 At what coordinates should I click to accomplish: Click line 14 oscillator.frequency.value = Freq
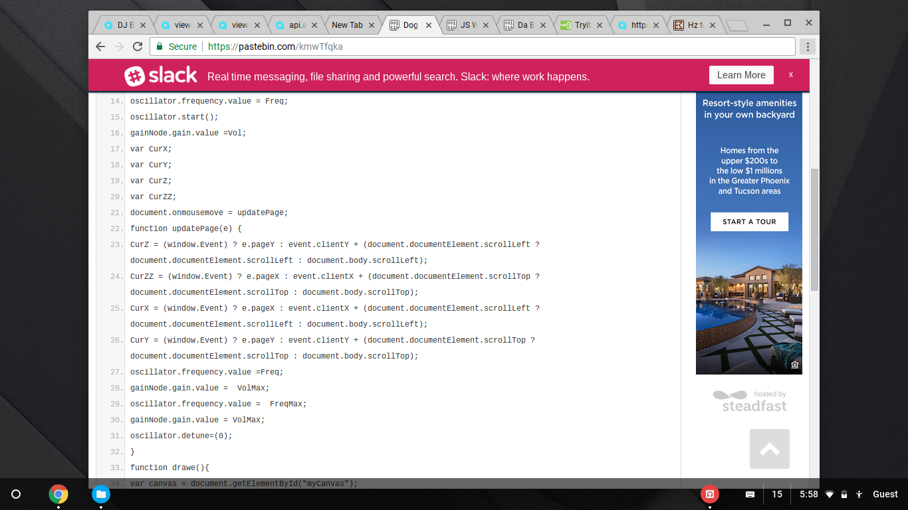tap(209, 101)
